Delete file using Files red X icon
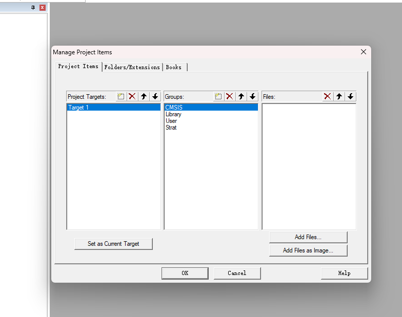The image size is (402, 317). (328, 96)
